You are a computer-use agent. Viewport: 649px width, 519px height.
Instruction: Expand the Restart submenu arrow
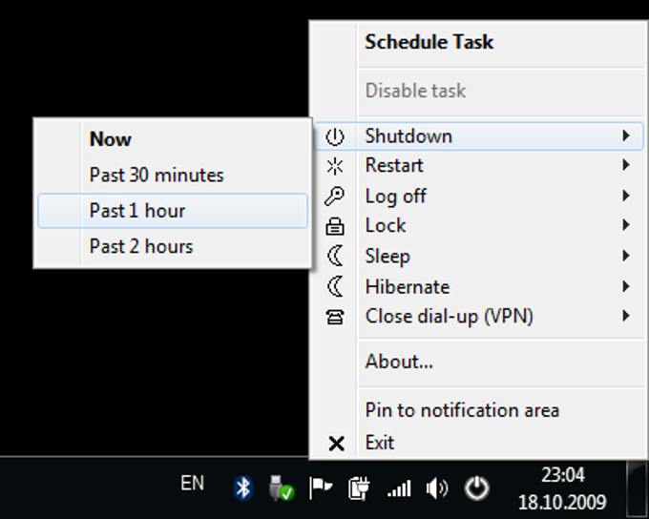pos(626,165)
